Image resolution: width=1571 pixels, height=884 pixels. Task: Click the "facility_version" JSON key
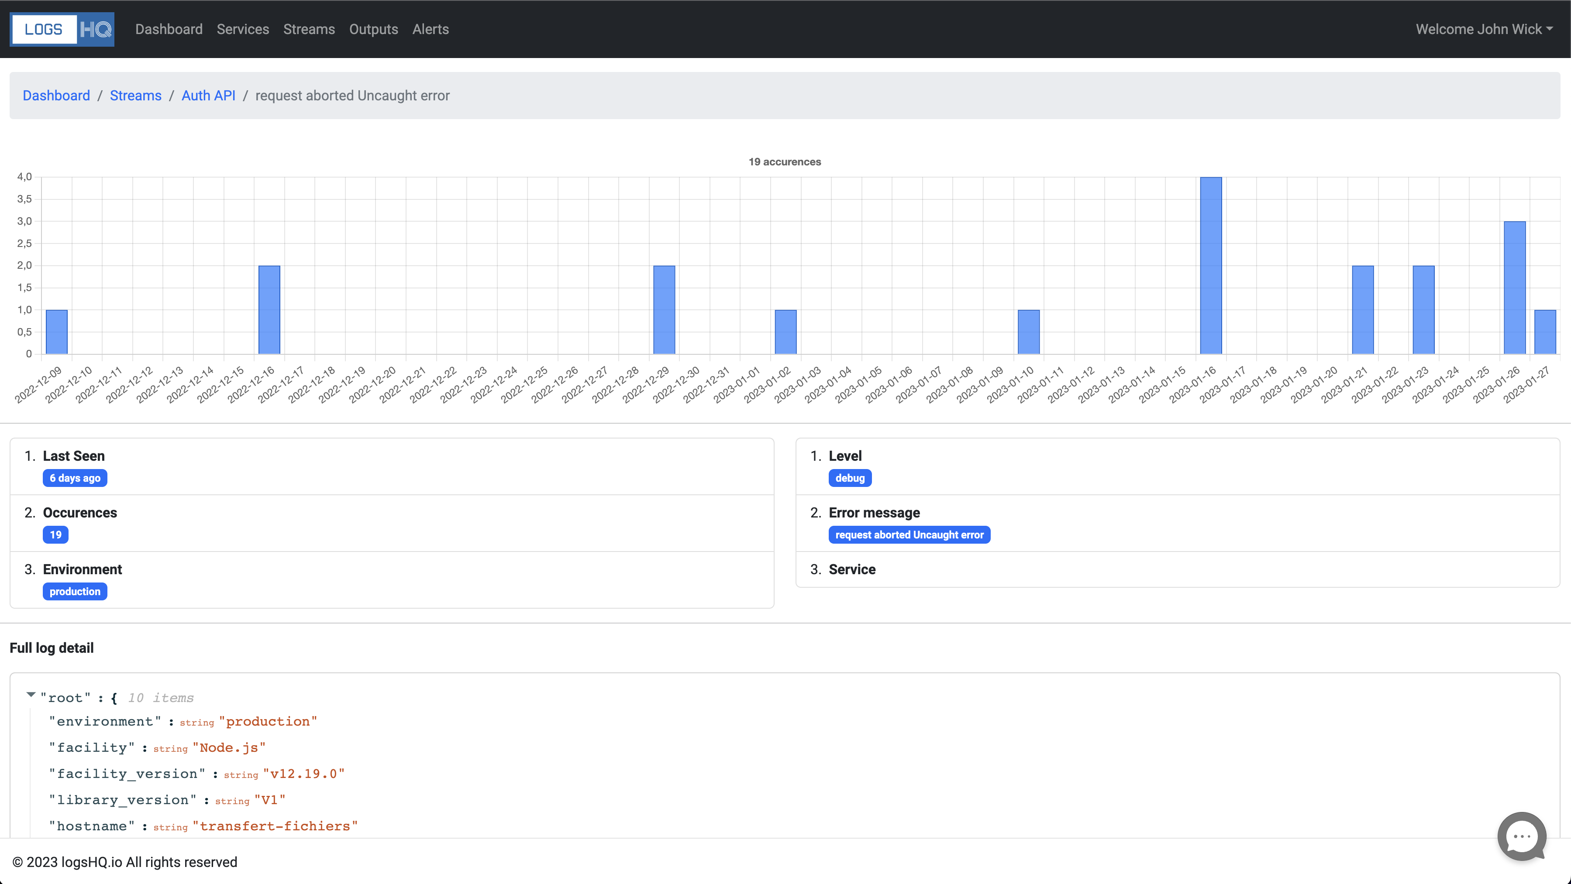click(127, 774)
